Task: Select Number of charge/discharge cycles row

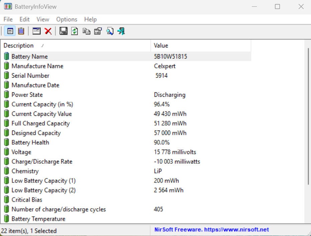Action: pos(126,209)
